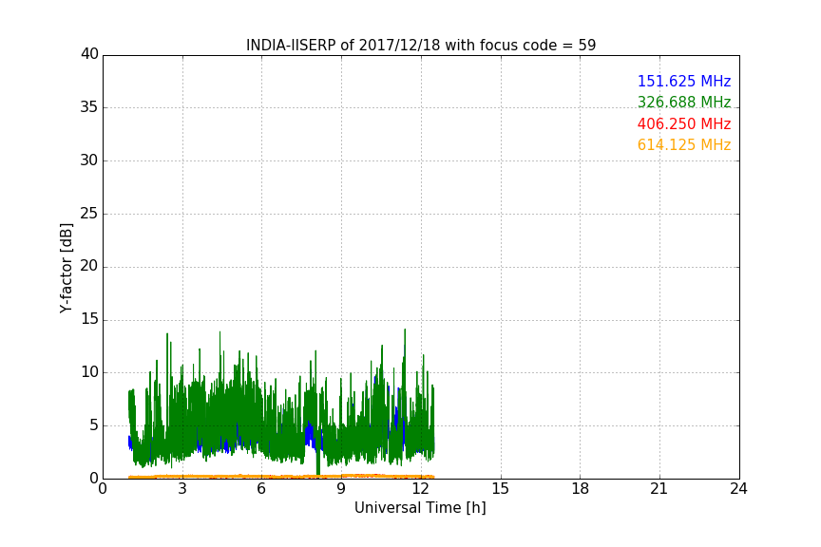Select the blue '151.625 MHz' legend label
The image size is (821, 547).
coord(684,81)
